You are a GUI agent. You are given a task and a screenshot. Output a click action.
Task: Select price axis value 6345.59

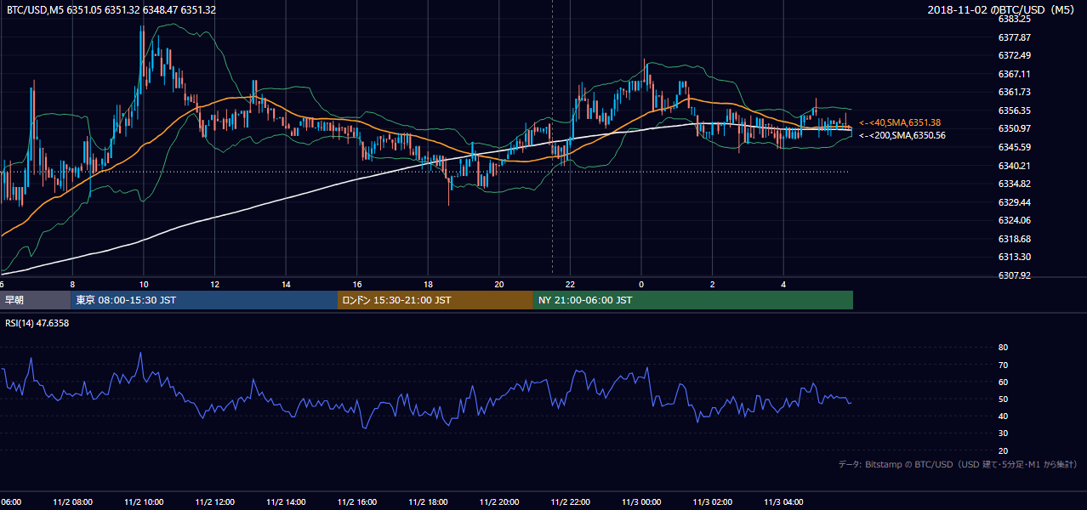pos(1015,147)
